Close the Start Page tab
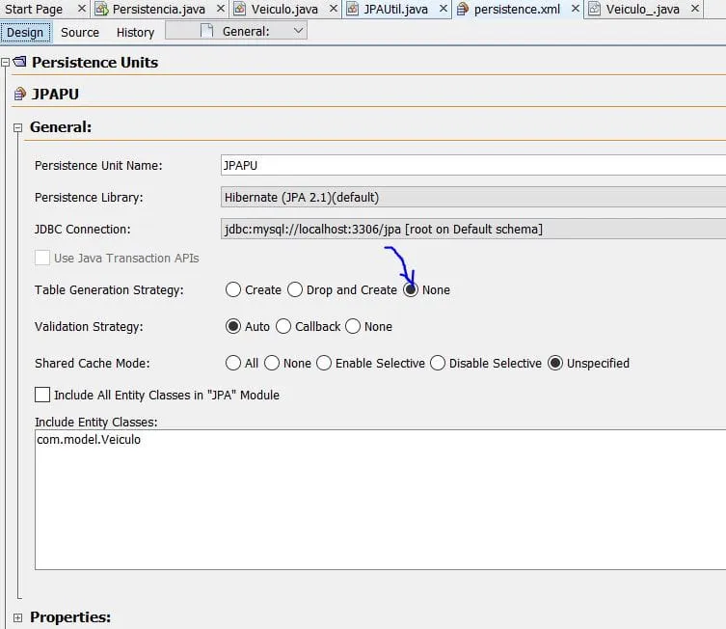The height and width of the screenshot is (629, 726). [x=80, y=10]
